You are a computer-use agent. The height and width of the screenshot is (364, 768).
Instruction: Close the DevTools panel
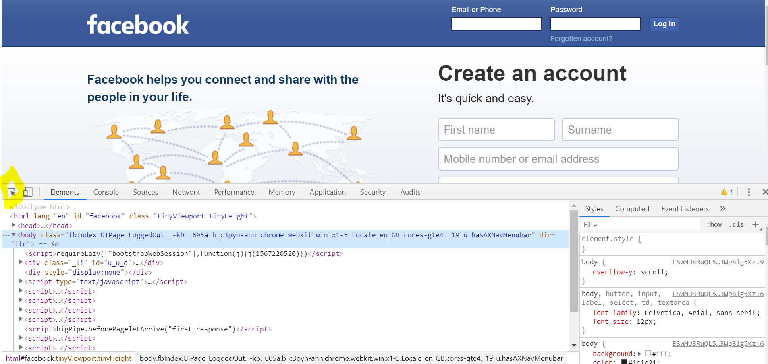(x=764, y=192)
